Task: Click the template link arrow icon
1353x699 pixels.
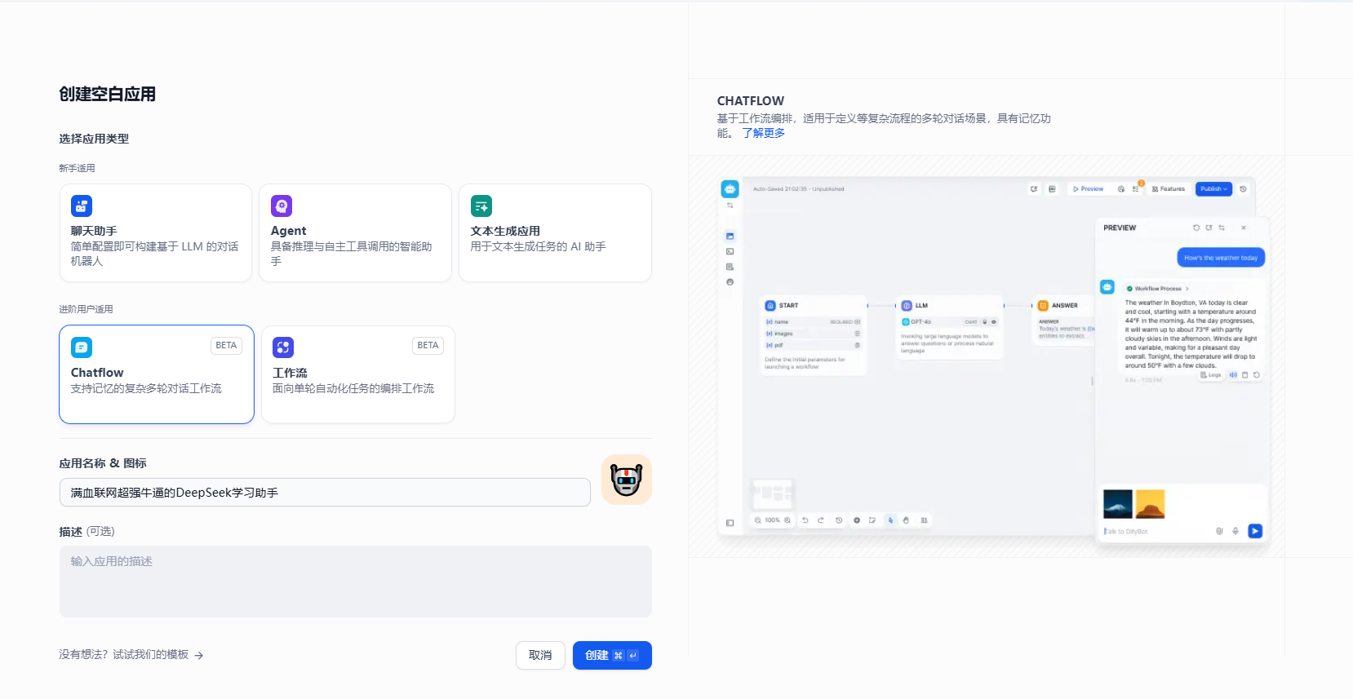Action: pos(198,655)
